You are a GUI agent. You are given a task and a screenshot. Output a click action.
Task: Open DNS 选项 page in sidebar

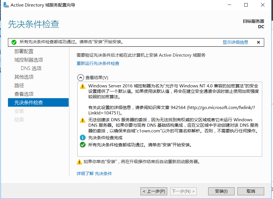point(31,69)
